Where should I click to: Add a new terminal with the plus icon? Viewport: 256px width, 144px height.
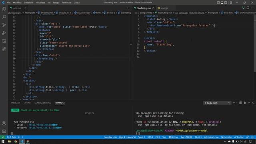(234, 103)
